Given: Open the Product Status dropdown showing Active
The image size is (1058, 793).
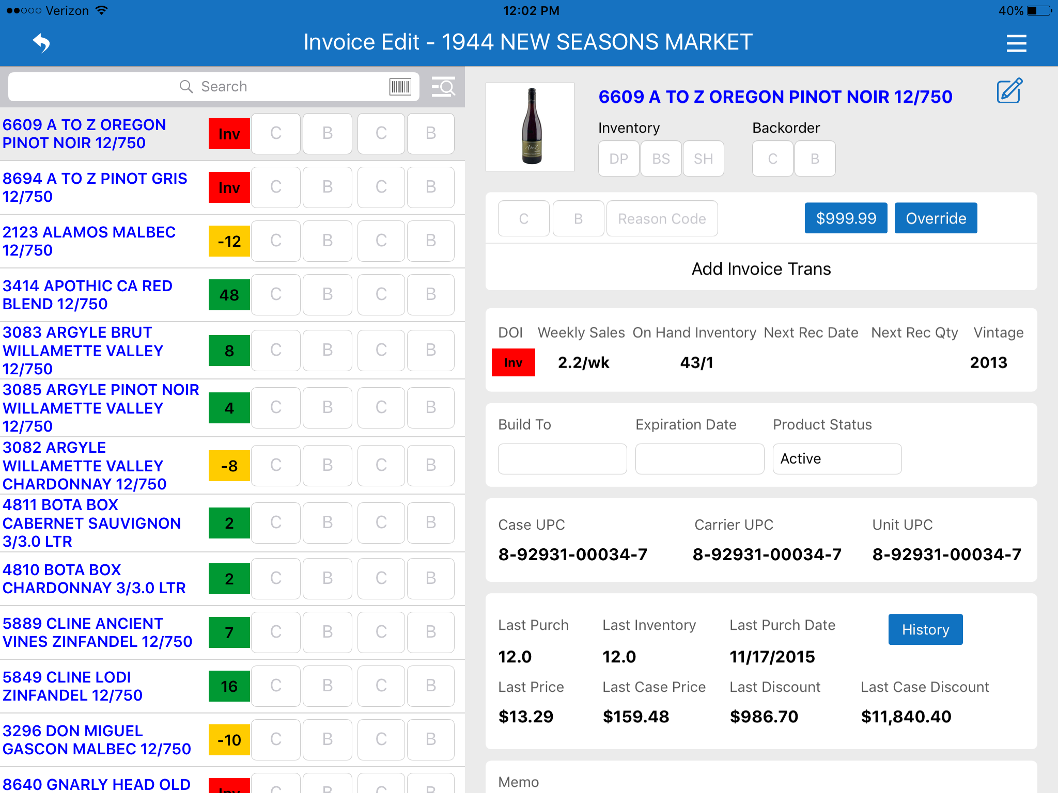Looking at the screenshot, I should point(837,458).
